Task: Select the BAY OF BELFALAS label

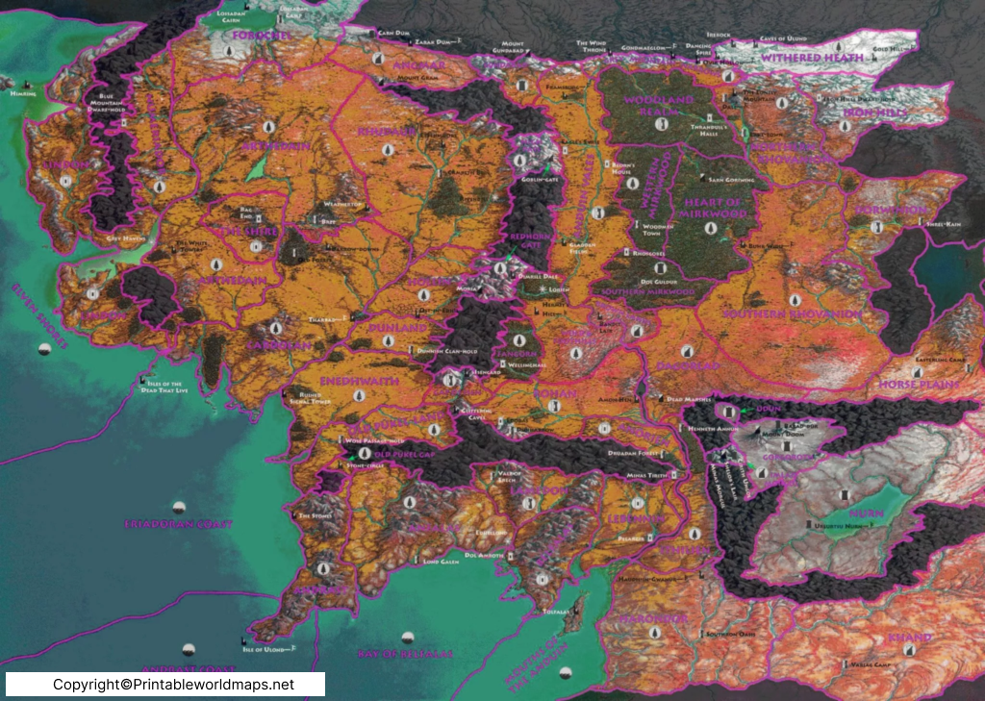Action: [x=405, y=654]
